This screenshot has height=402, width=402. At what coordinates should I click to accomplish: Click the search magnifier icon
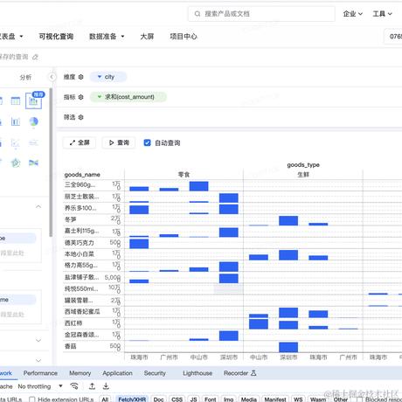coord(198,14)
